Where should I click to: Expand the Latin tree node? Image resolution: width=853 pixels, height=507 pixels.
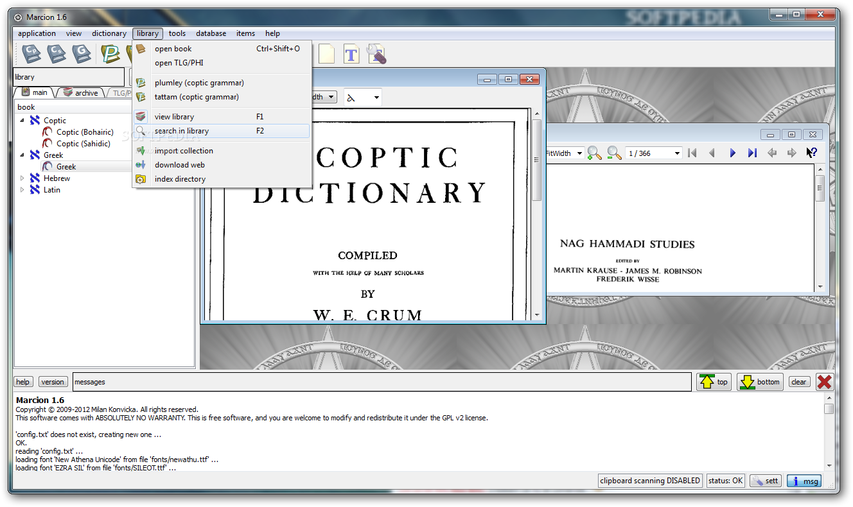pos(22,190)
